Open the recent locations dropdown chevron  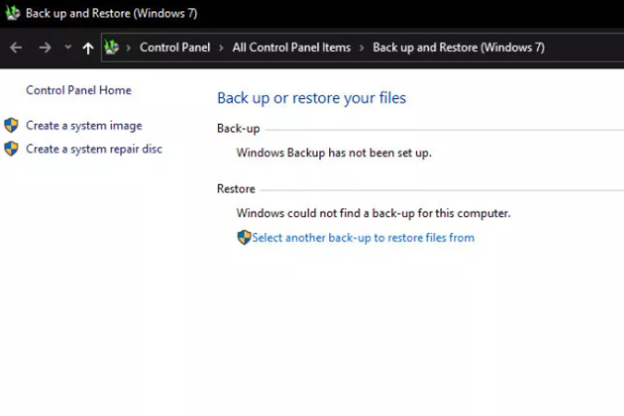(67, 47)
